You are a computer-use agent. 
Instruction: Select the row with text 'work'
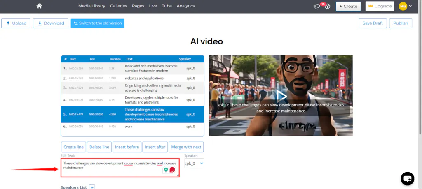[x=132, y=127]
